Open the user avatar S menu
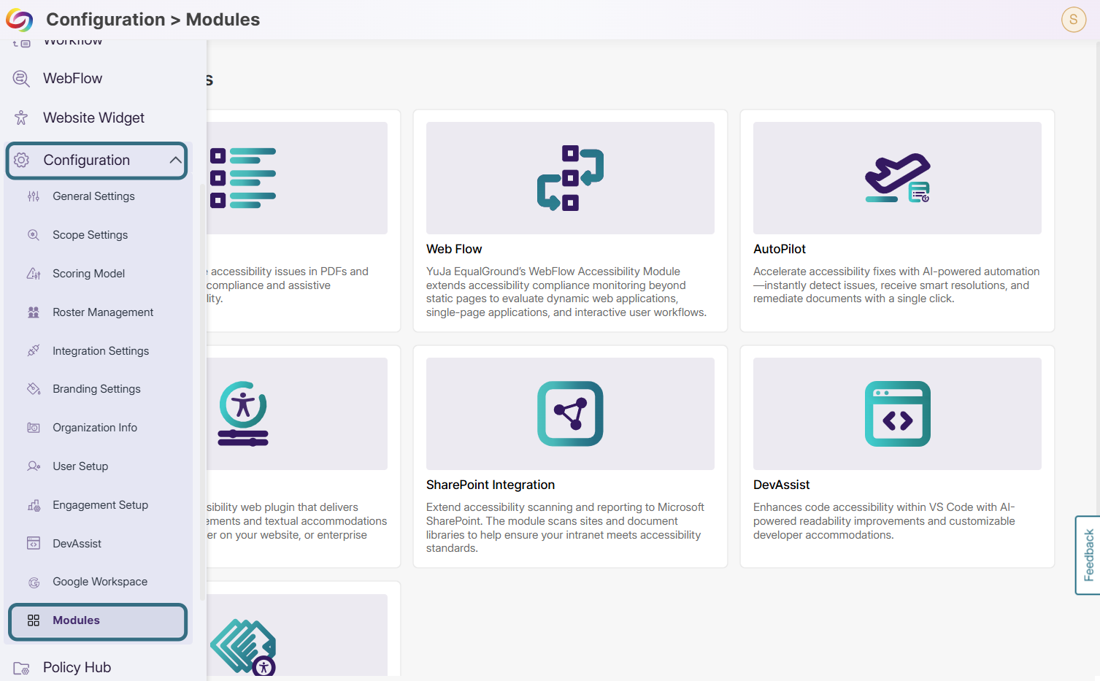 point(1074,20)
